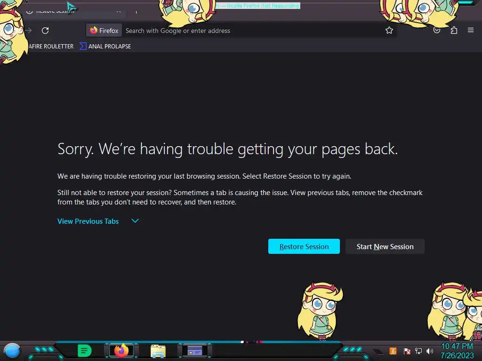Click the View Previous Tabs link
The height and width of the screenshot is (361, 482).
click(x=88, y=221)
